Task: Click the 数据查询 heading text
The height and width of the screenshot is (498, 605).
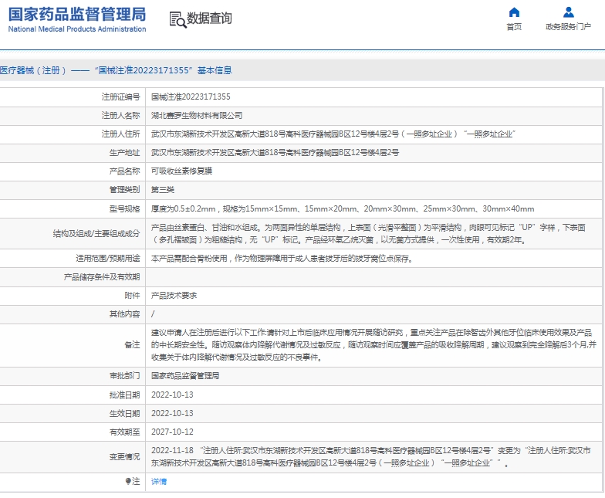Action: click(x=209, y=19)
